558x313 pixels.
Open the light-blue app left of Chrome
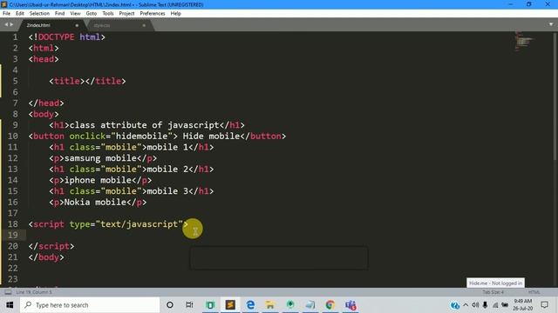coord(310,305)
